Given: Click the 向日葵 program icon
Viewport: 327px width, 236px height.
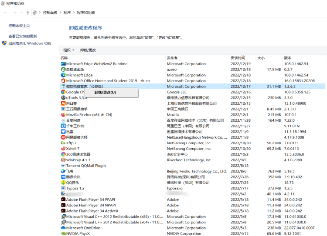Looking at the screenshot, I should pyautogui.click(x=63, y=103).
